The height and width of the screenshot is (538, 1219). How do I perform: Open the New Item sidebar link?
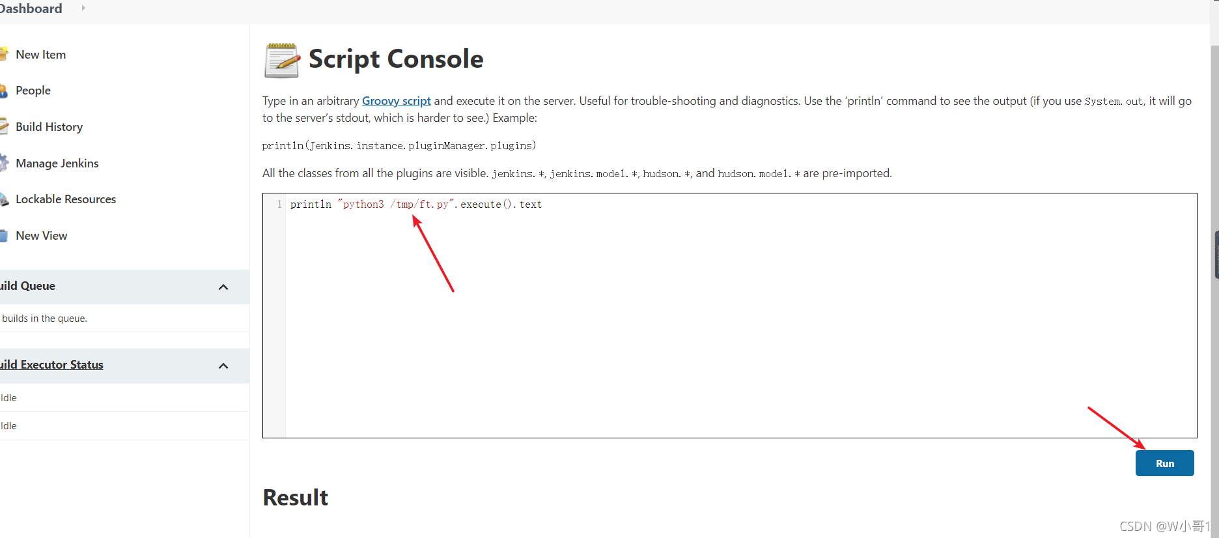(x=40, y=55)
